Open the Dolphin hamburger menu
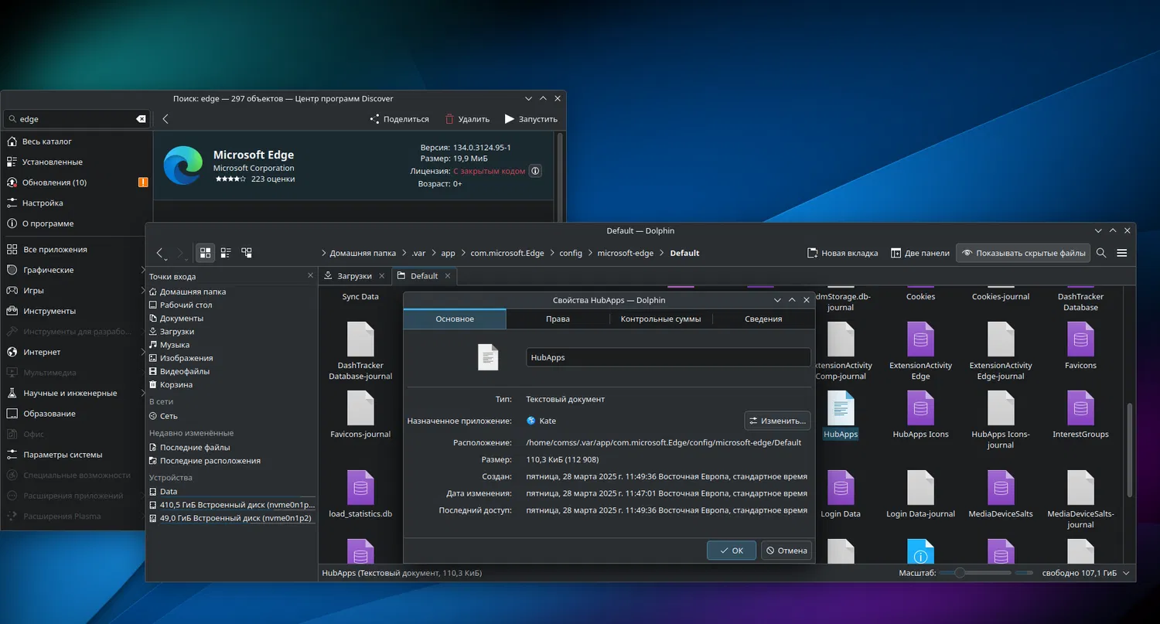The width and height of the screenshot is (1160, 624). 1122,253
